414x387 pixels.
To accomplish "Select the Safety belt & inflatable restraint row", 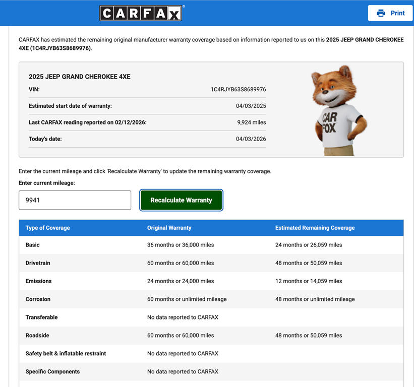I will pyautogui.click(x=66, y=354).
